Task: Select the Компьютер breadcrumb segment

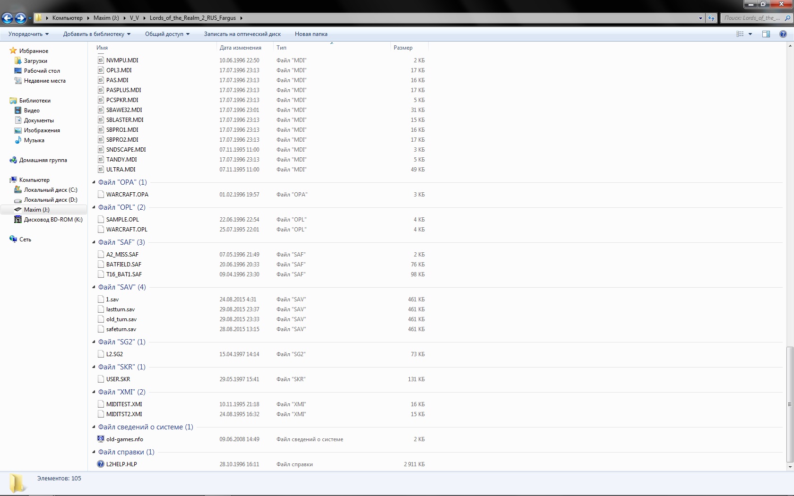Action: [67, 18]
